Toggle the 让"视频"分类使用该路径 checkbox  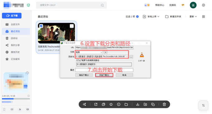point(77,60)
